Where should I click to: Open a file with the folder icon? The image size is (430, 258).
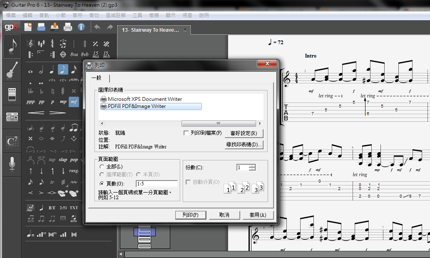[41, 27]
